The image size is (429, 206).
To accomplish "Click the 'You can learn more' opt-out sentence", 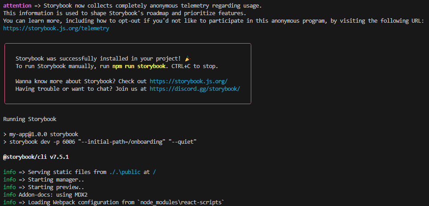I will (213, 21).
